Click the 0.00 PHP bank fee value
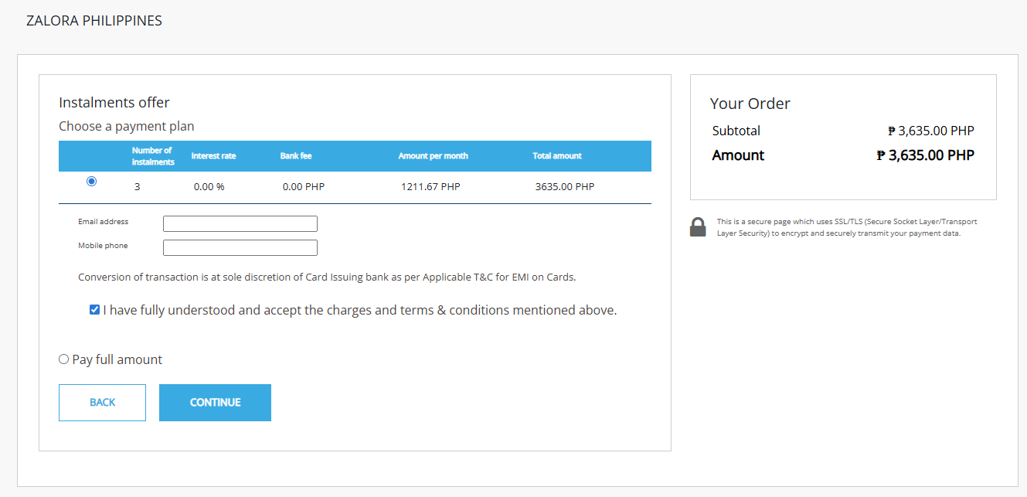1027x497 pixels. click(304, 187)
